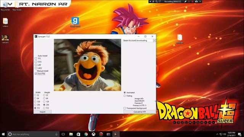244x137 pixels.
Task: Show hidden system tray icons
Action: 217,134
